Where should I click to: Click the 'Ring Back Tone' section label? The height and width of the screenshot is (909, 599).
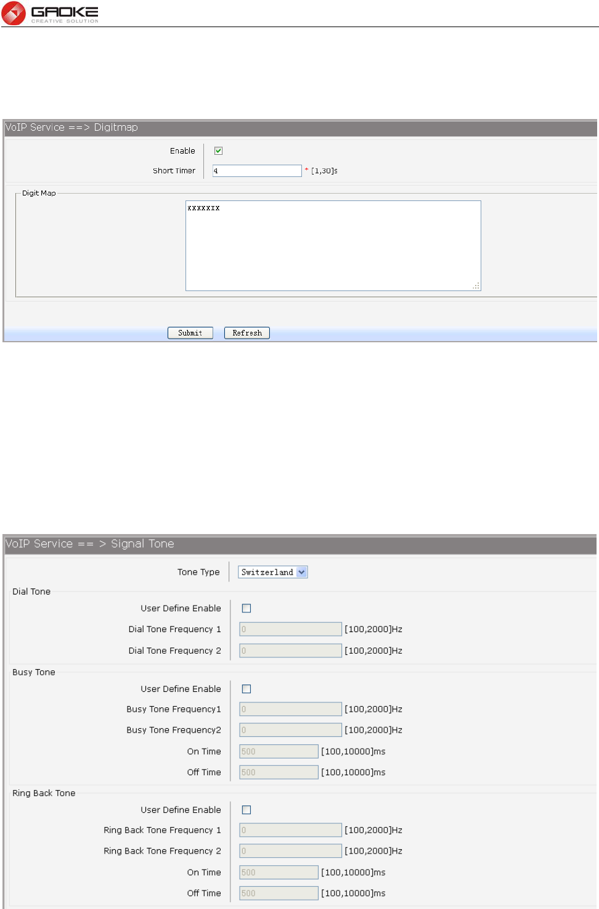[x=44, y=793]
